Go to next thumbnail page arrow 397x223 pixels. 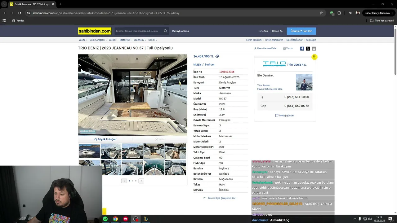[x=141, y=181]
